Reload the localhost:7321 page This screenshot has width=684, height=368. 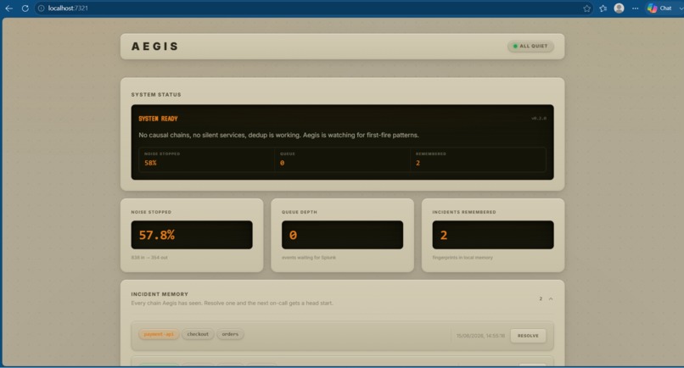25,8
